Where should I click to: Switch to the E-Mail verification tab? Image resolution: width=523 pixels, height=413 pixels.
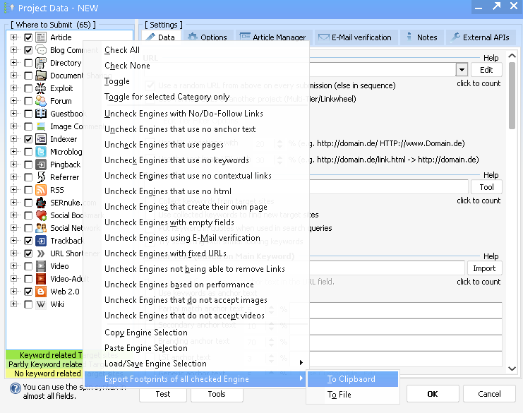coord(354,37)
